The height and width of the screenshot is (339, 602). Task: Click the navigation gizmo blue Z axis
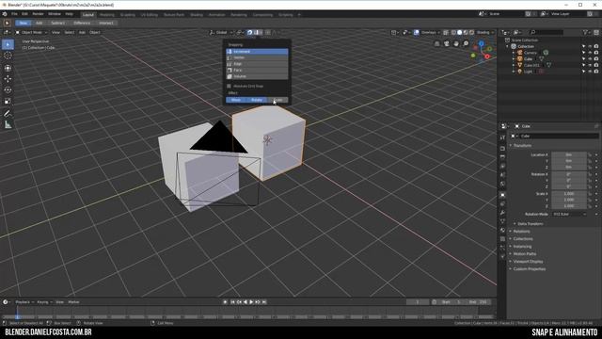coord(481,44)
